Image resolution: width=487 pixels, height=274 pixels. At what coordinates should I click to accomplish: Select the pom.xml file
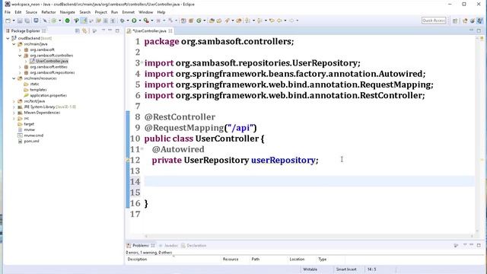click(31, 141)
